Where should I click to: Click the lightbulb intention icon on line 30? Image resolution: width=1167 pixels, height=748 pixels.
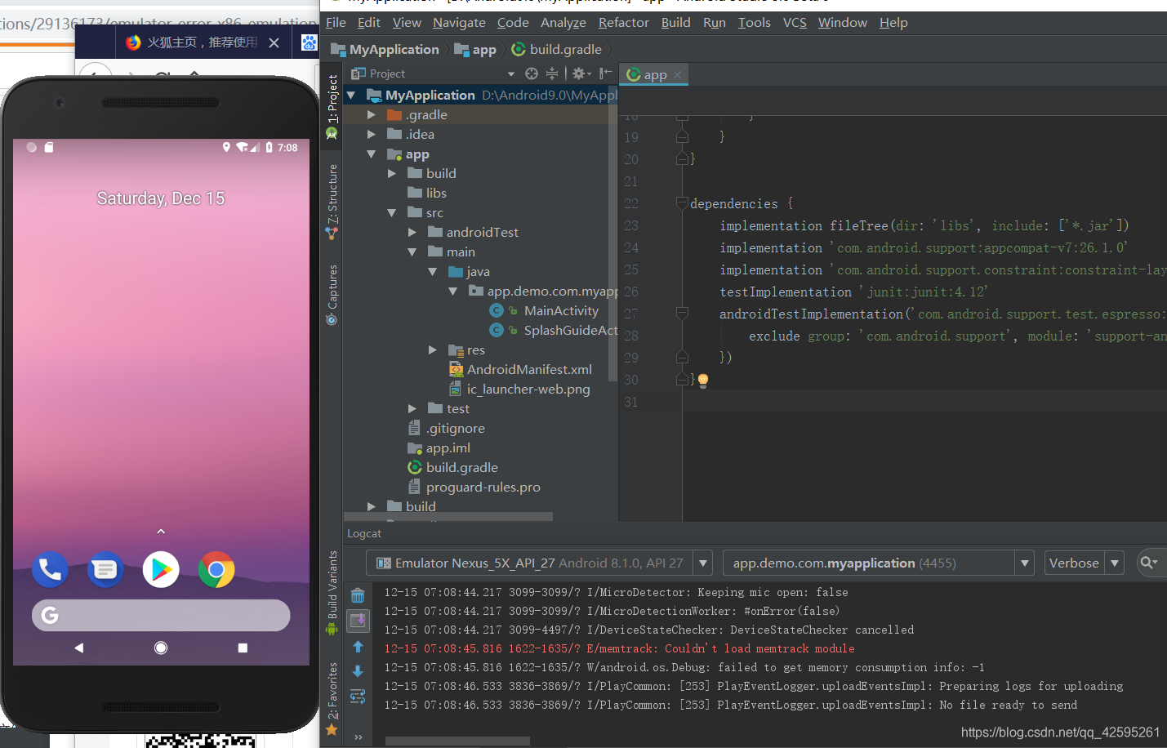(x=702, y=380)
